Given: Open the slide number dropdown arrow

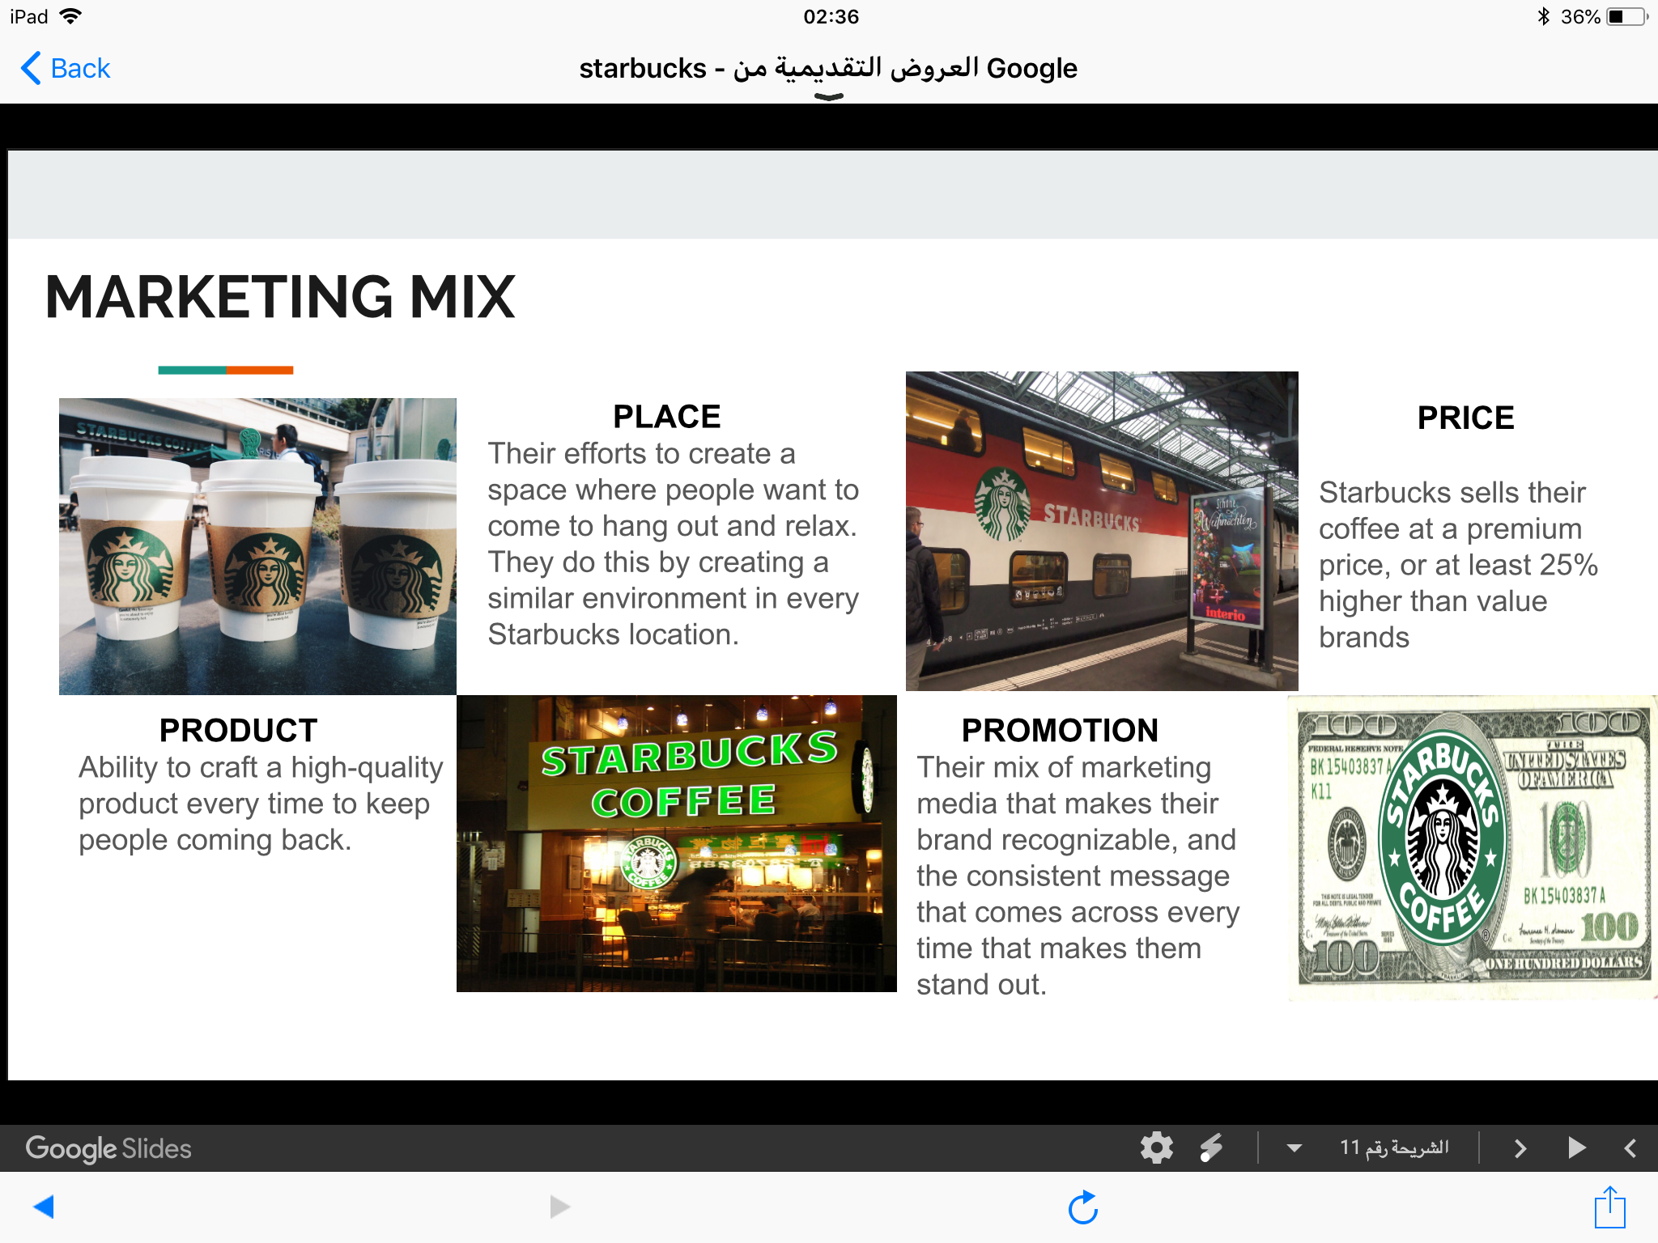Looking at the screenshot, I should [x=1294, y=1148].
